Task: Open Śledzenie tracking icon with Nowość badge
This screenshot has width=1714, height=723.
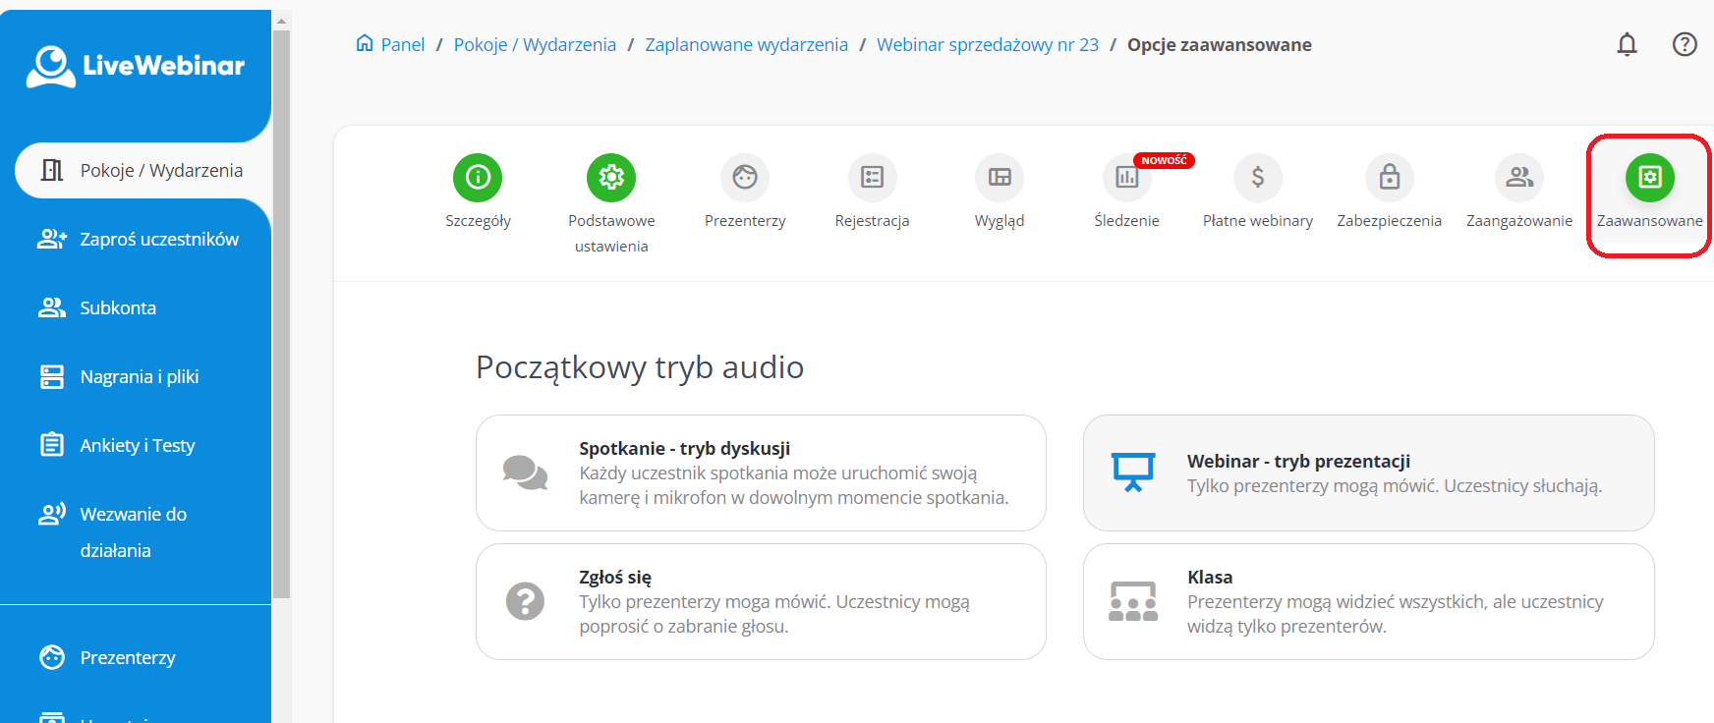Action: pos(1127,178)
